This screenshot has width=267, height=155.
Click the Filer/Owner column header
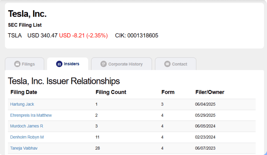(210, 92)
